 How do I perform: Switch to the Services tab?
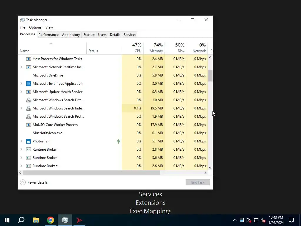point(130,35)
